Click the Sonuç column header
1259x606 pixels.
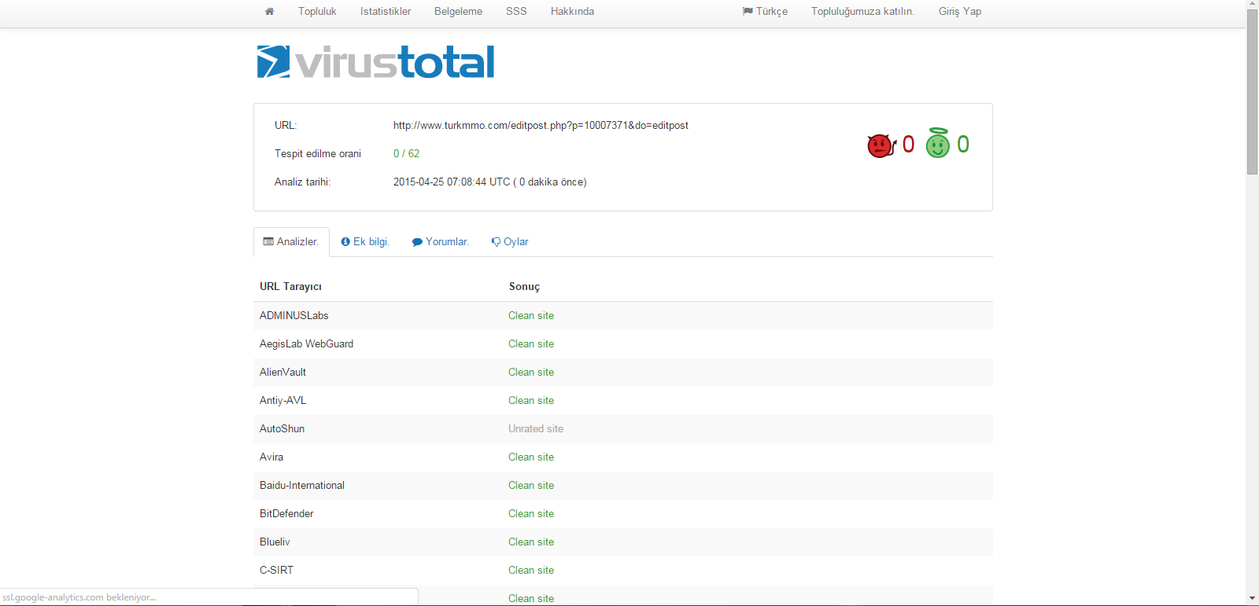coord(524,287)
